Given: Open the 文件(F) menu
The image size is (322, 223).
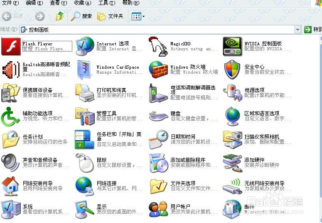Looking at the screenshot, I should 10,3.
